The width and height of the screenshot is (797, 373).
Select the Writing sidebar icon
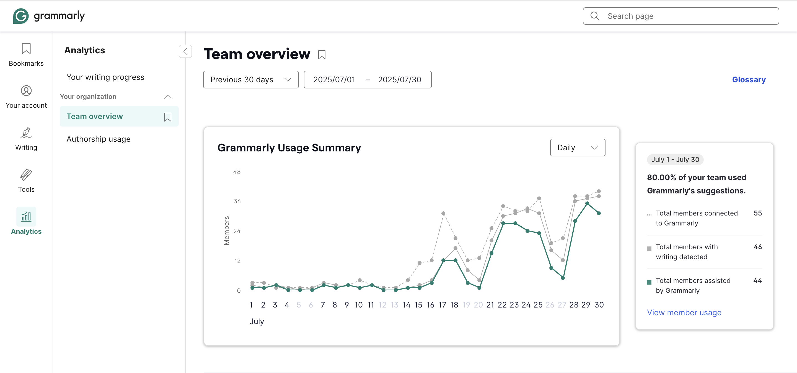pos(26,139)
